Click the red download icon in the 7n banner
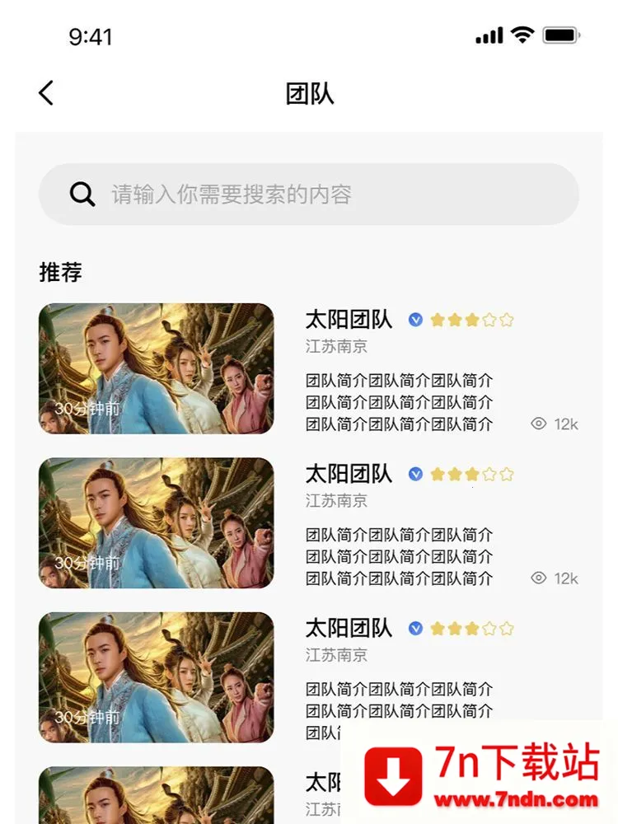Image resolution: width=618 pixels, height=824 pixels. (x=393, y=776)
